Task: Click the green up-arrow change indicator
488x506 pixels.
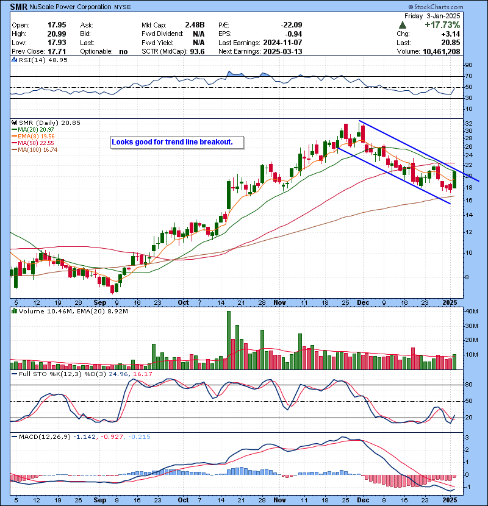Action: 403,25
